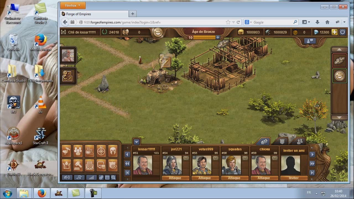This screenshot has width=354, height=199.
Task: Open game settings gear icon
Action: [101, 177]
